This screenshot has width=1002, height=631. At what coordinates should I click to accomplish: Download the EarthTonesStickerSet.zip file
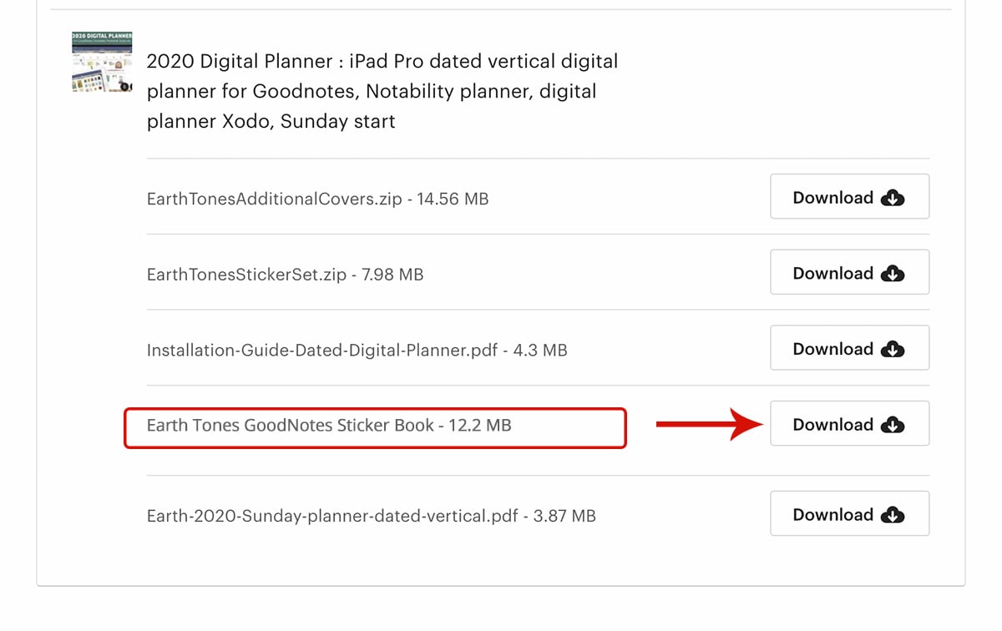coord(848,273)
